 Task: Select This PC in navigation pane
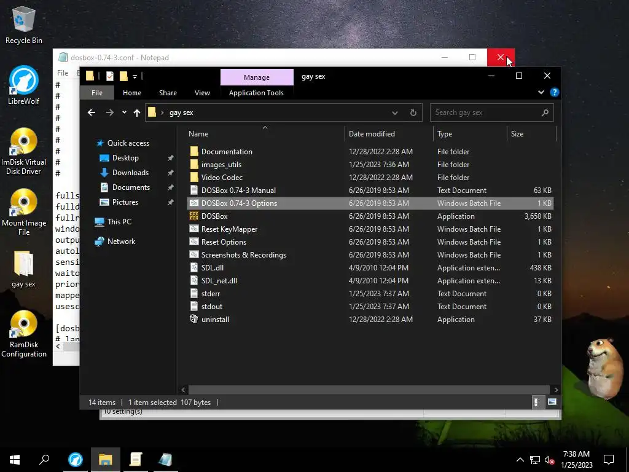pos(119,221)
